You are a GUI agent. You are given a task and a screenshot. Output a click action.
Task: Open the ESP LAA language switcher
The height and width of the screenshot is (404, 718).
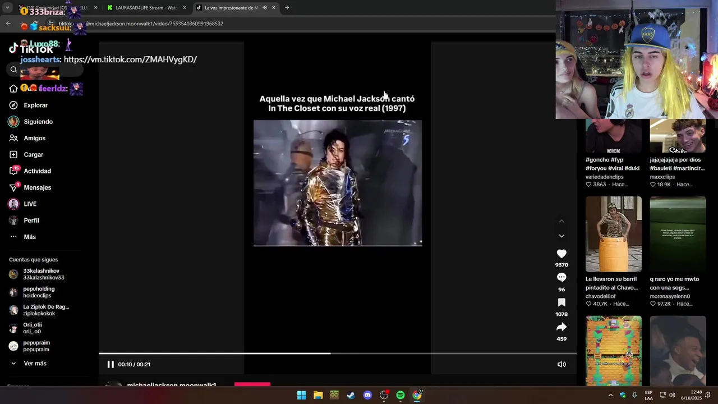click(648, 395)
